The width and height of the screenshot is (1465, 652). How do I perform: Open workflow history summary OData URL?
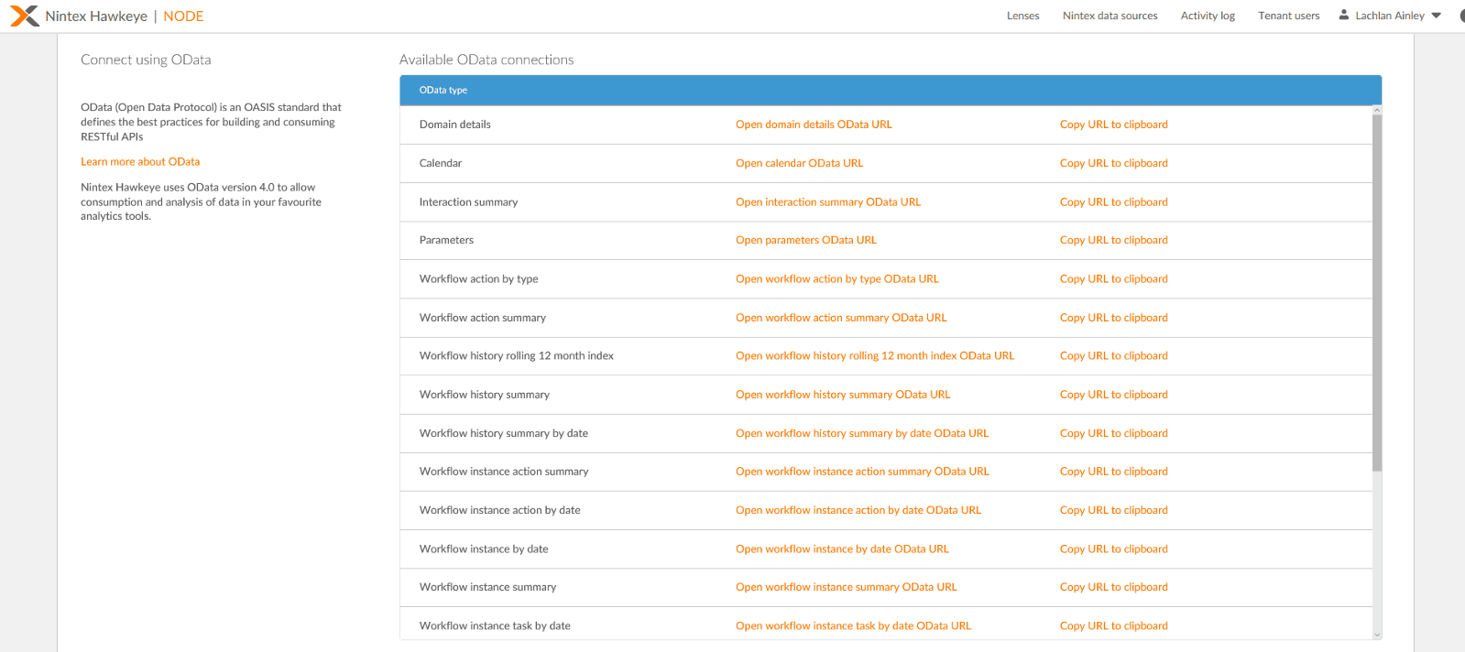pos(843,395)
